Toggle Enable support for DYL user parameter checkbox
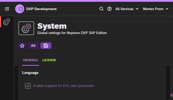This screenshot has width=173, height=100. (28, 86)
